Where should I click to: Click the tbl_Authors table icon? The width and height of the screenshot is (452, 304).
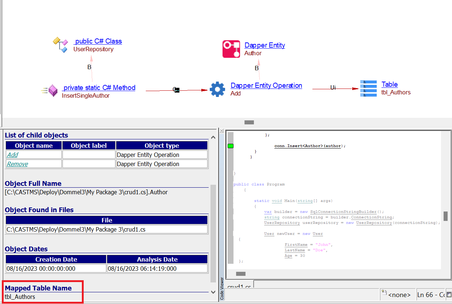click(368, 88)
